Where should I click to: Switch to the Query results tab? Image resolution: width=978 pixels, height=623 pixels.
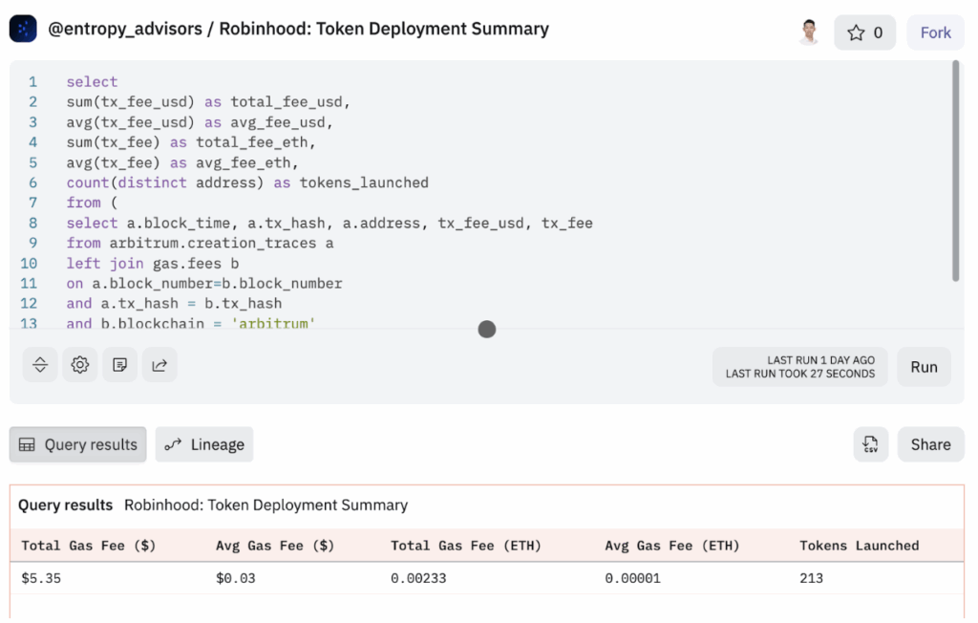78,444
